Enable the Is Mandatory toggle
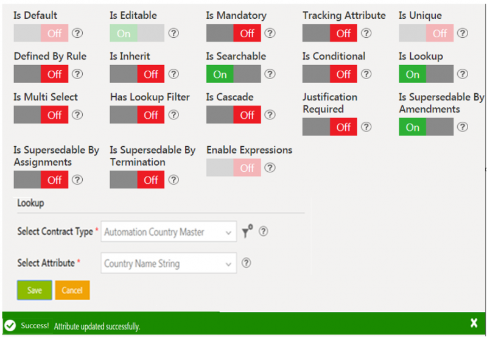The width and height of the screenshot is (487, 338). [x=233, y=33]
